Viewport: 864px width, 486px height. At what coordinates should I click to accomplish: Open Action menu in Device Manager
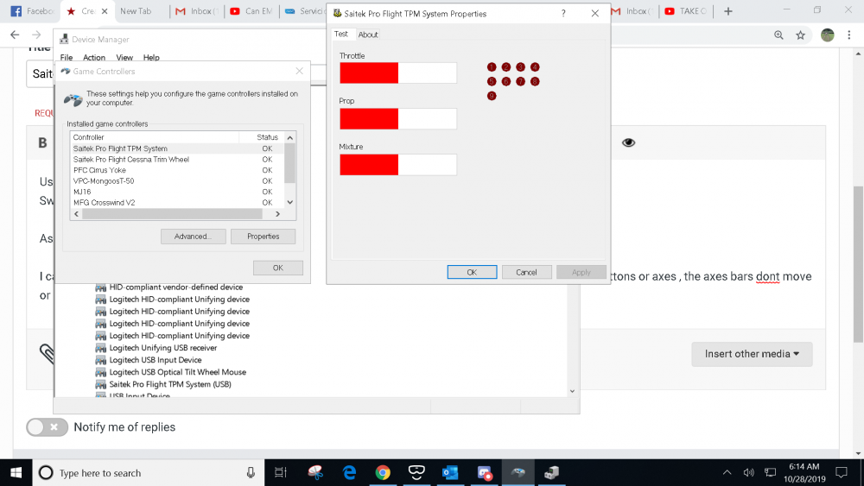coord(94,57)
